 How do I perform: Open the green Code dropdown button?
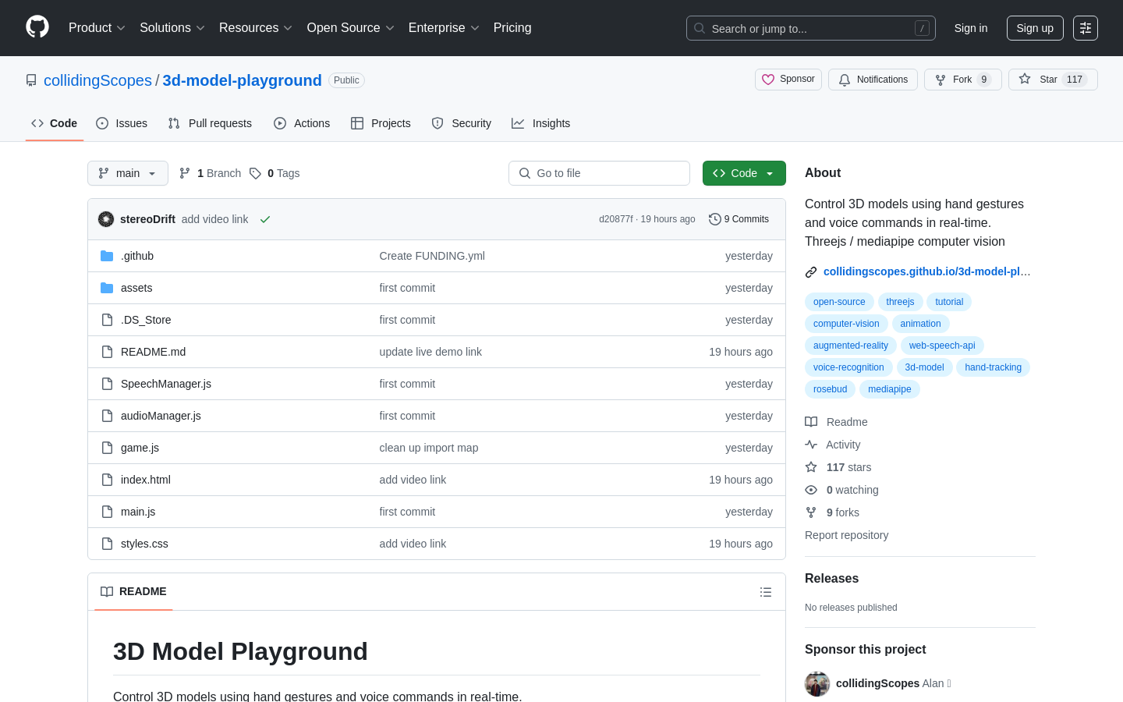pos(744,173)
